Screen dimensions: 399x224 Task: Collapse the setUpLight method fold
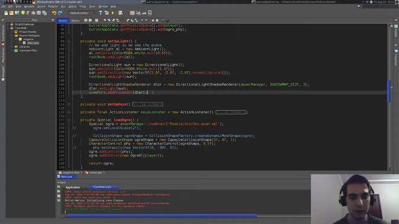coord(69,41)
